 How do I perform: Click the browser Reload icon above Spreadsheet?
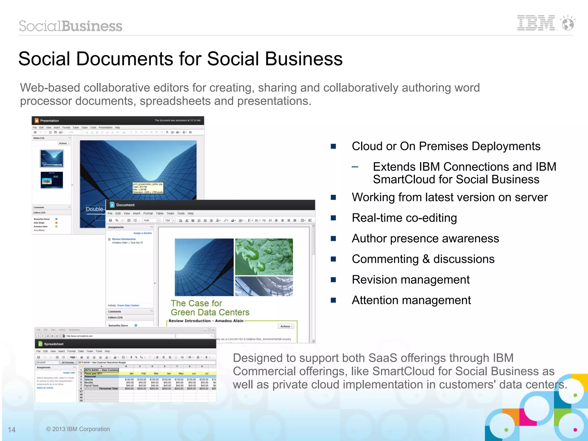point(48,336)
